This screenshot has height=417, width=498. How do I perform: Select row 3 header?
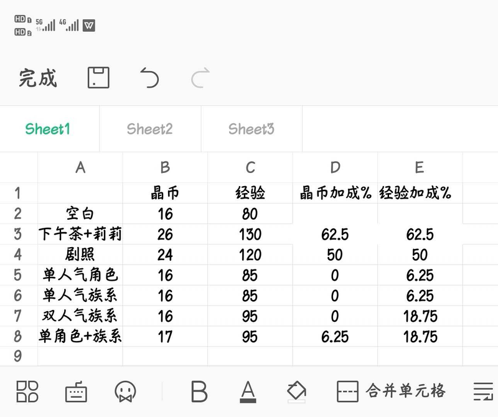click(x=18, y=235)
